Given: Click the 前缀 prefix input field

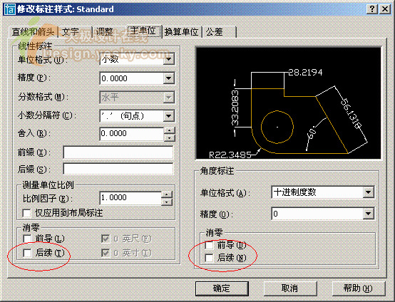Looking at the screenshot, I should (x=118, y=152).
